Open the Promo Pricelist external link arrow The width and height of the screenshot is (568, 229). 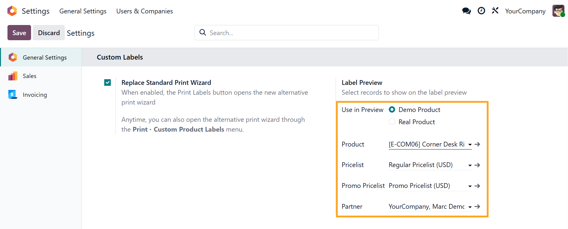coord(478,186)
